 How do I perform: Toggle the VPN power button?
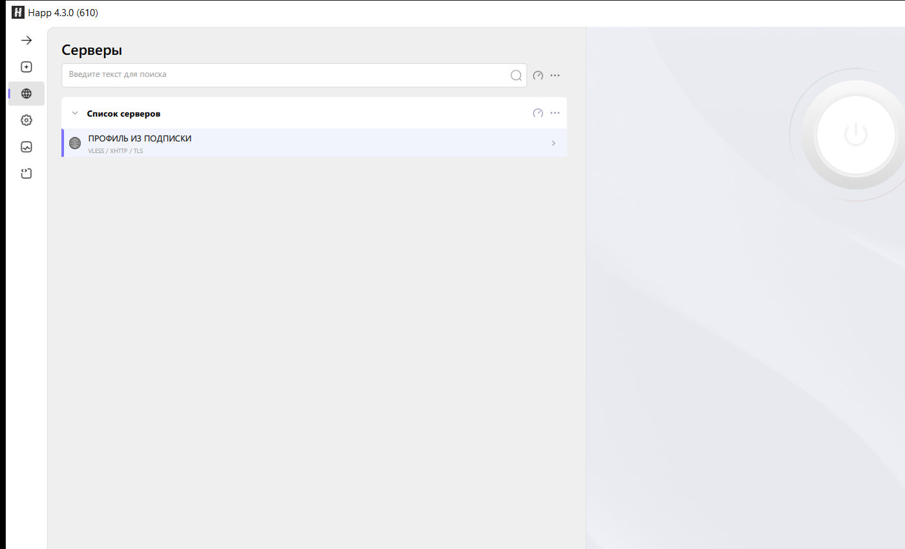pos(855,135)
